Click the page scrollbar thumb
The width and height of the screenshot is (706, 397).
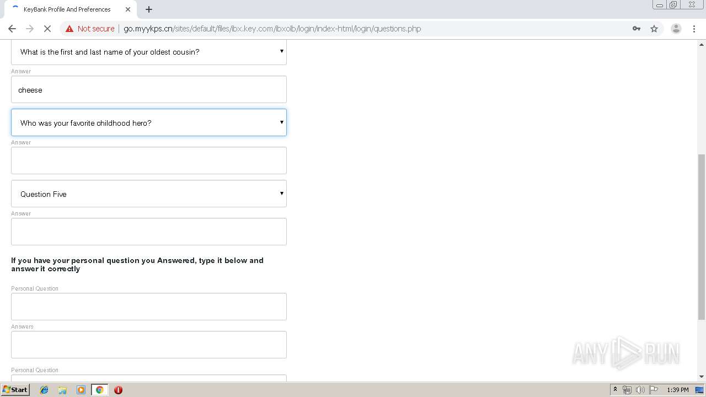tap(702, 237)
